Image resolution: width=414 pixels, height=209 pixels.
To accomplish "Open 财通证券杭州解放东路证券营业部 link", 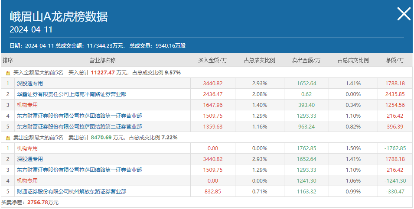I will coord(72,192).
